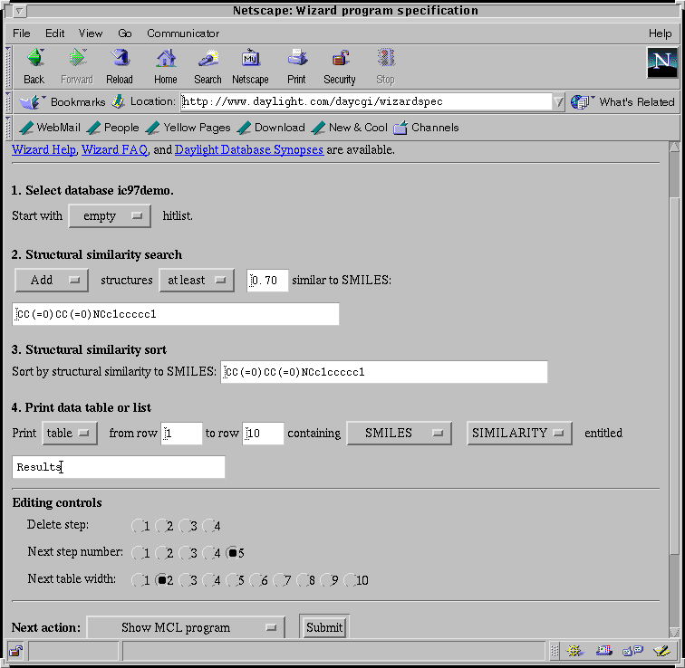Go to Home via toolbar icon
The image size is (685, 668).
[x=166, y=60]
